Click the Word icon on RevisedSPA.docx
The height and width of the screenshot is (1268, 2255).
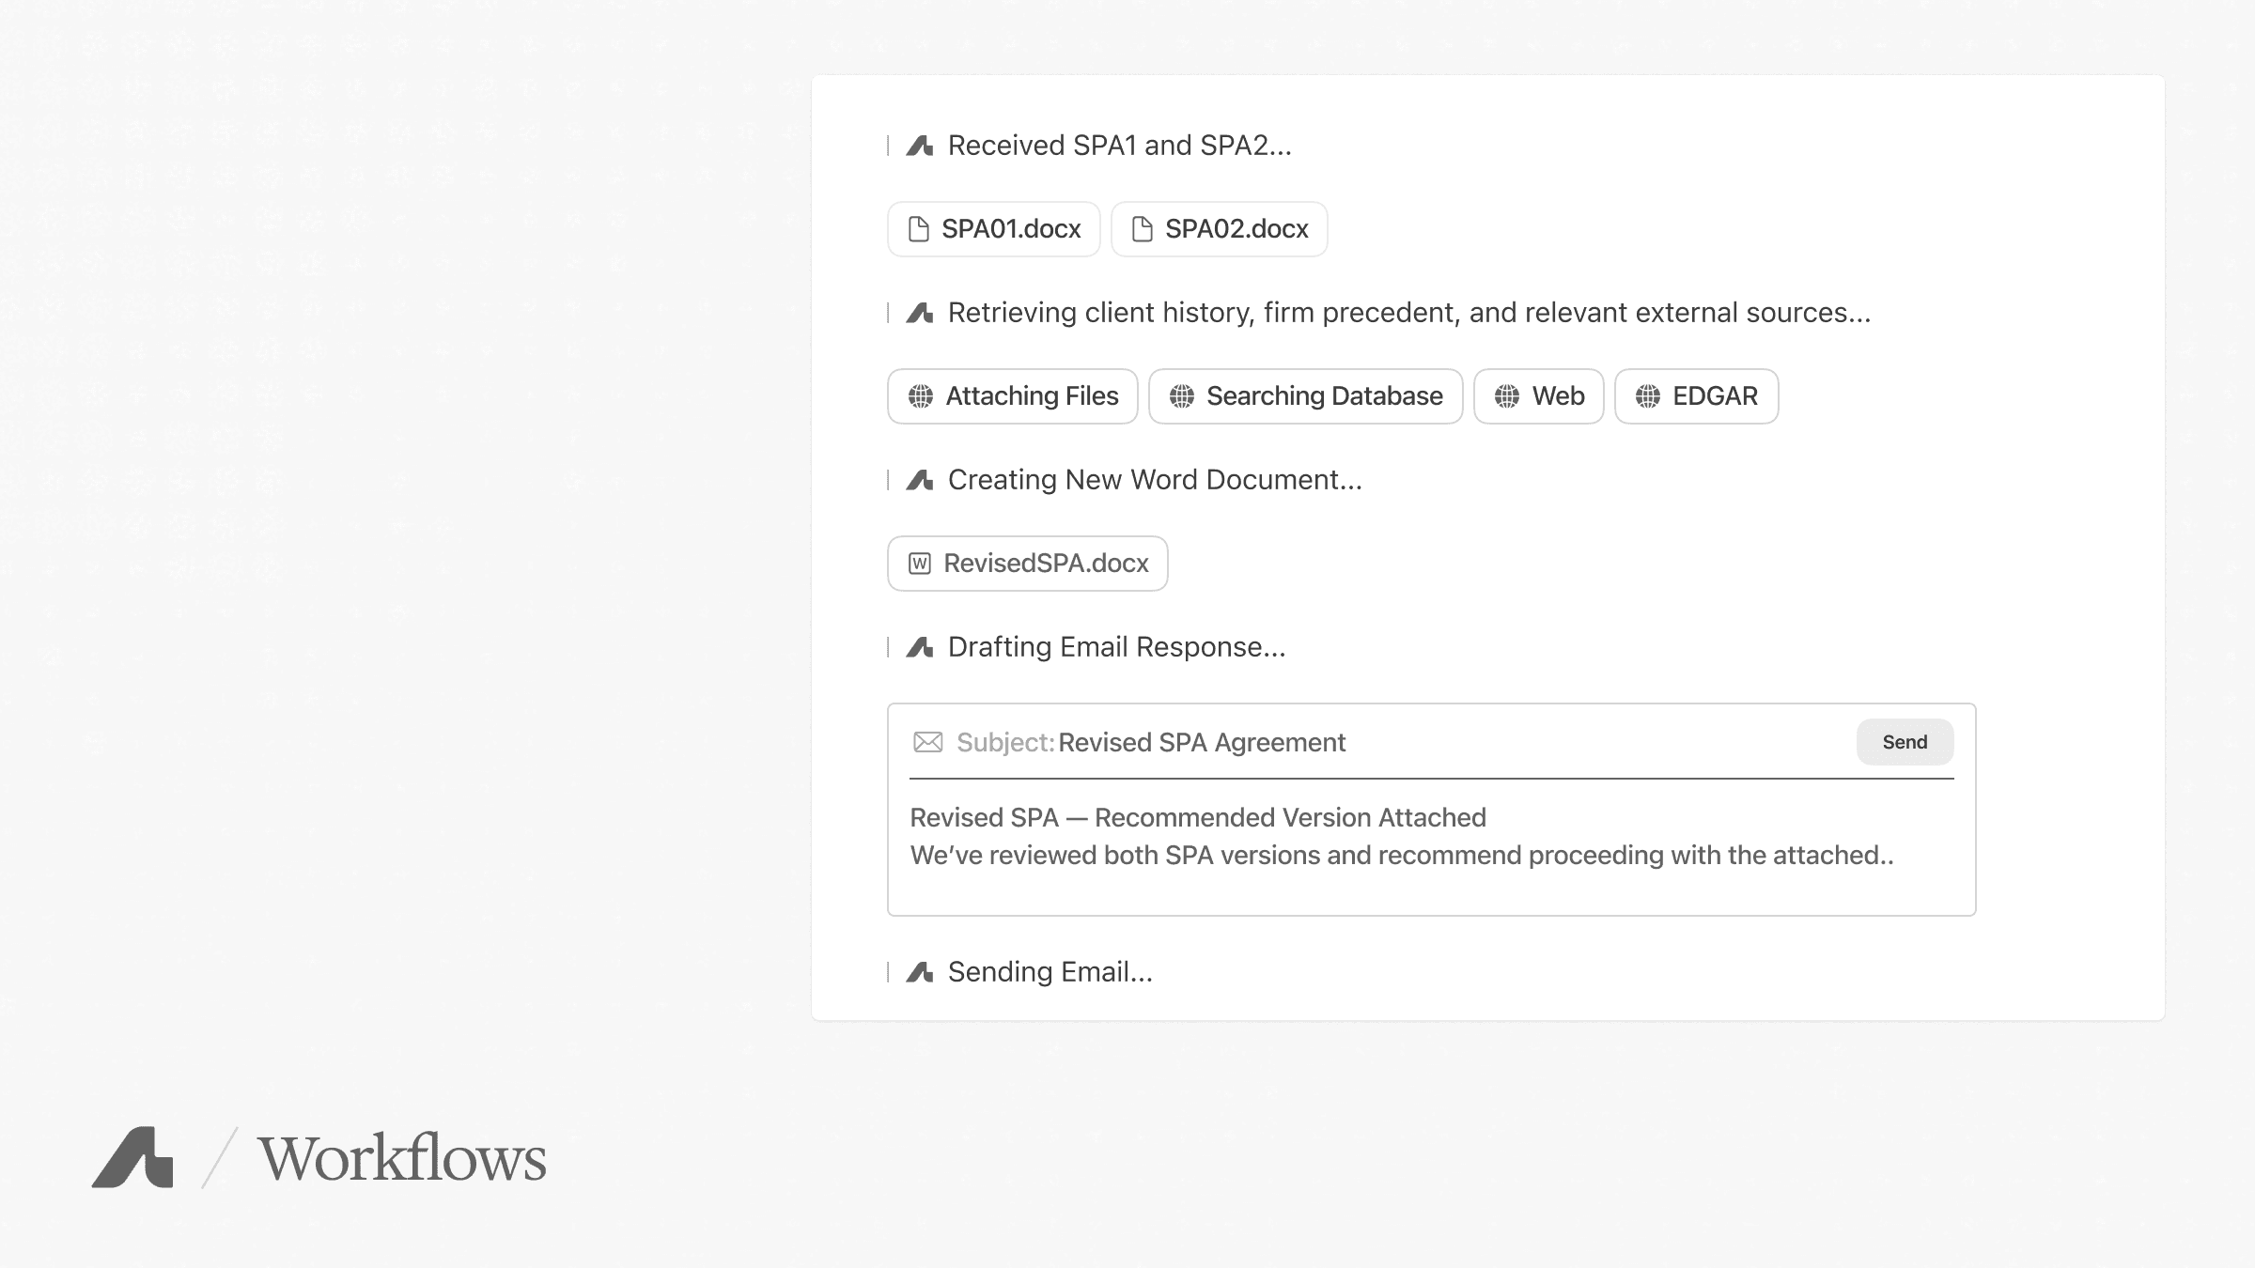tap(919, 564)
